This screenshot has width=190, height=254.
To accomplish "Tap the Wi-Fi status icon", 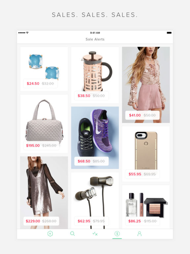I will pyautogui.click(x=27, y=33).
